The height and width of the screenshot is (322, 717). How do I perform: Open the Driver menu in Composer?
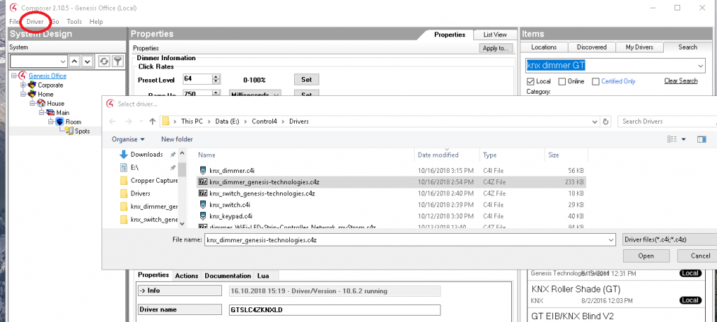[x=35, y=22]
